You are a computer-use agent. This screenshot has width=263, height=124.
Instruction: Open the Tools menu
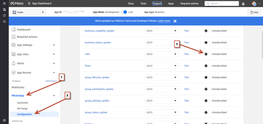143,4
